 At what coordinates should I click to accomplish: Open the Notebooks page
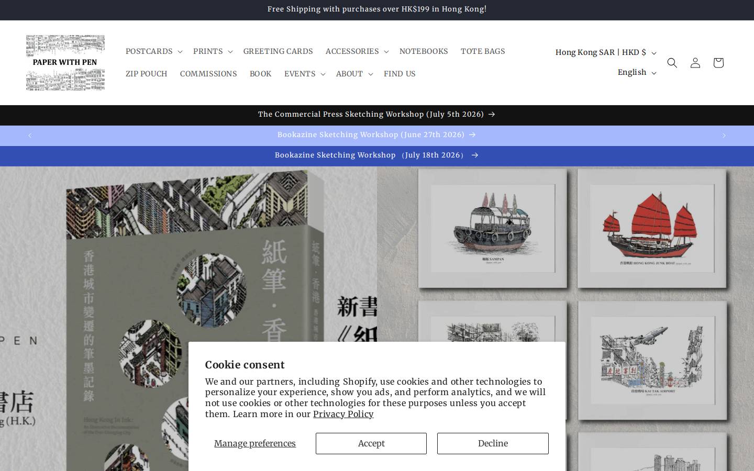pos(424,51)
